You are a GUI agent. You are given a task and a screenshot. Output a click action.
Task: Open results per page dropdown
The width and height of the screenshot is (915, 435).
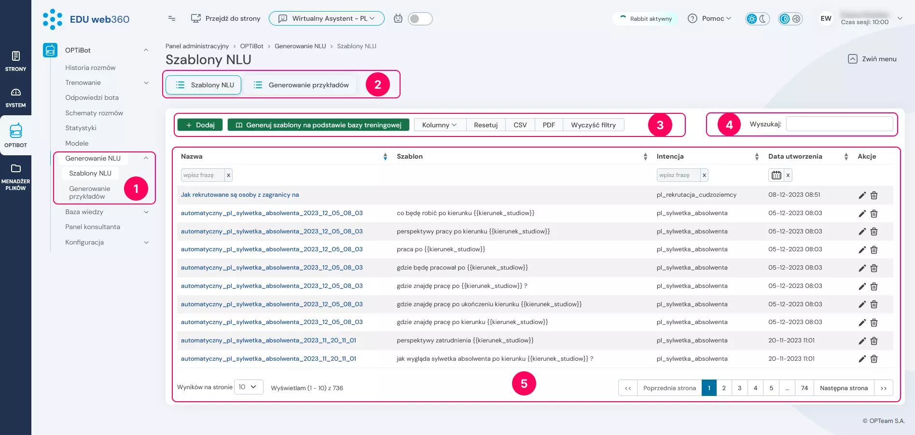coord(248,387)
